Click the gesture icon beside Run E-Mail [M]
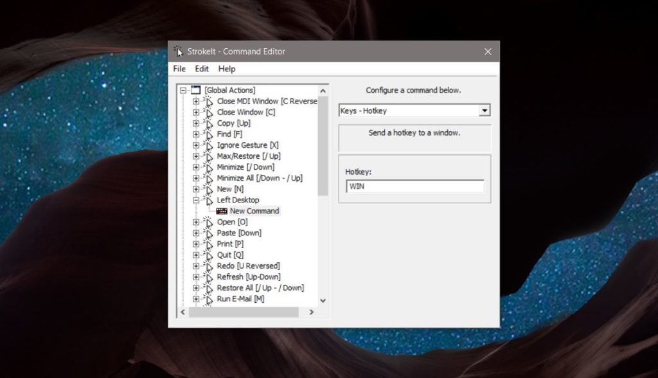This screenshot has height=378, width=658. (x=210, y=298)
